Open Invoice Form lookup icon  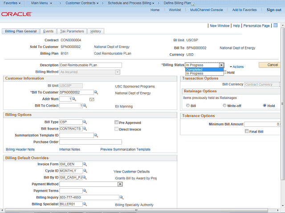(85, 164)
